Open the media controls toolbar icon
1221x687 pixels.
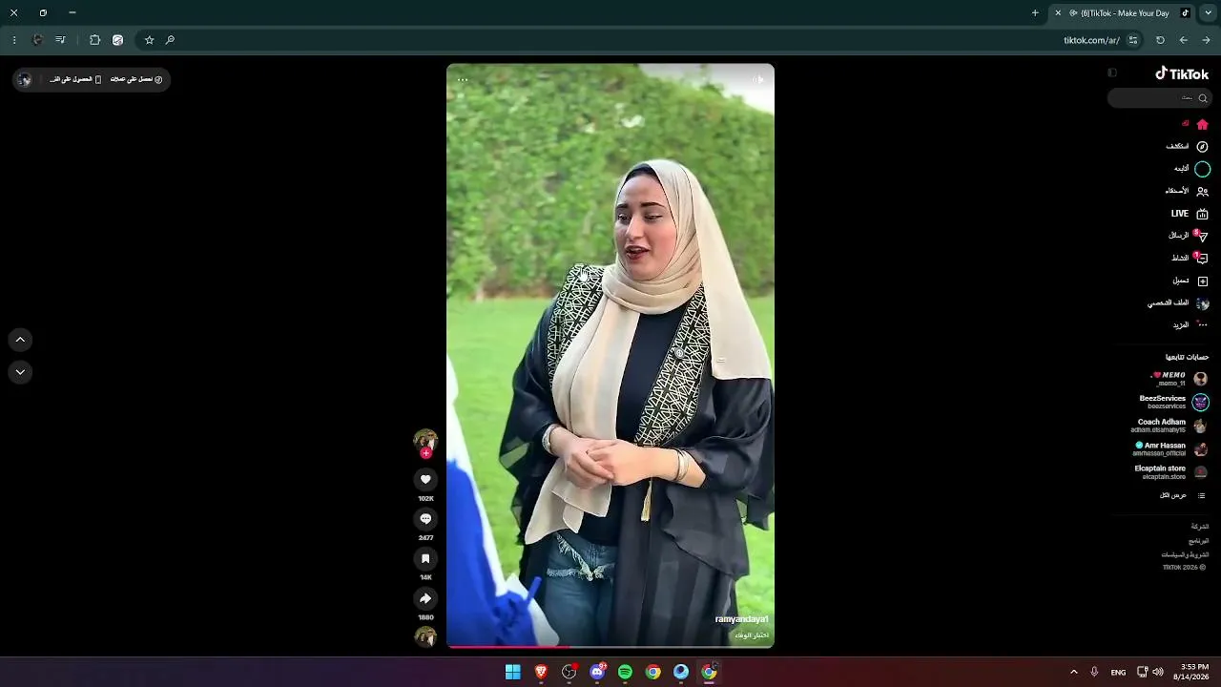pos(61,40)
